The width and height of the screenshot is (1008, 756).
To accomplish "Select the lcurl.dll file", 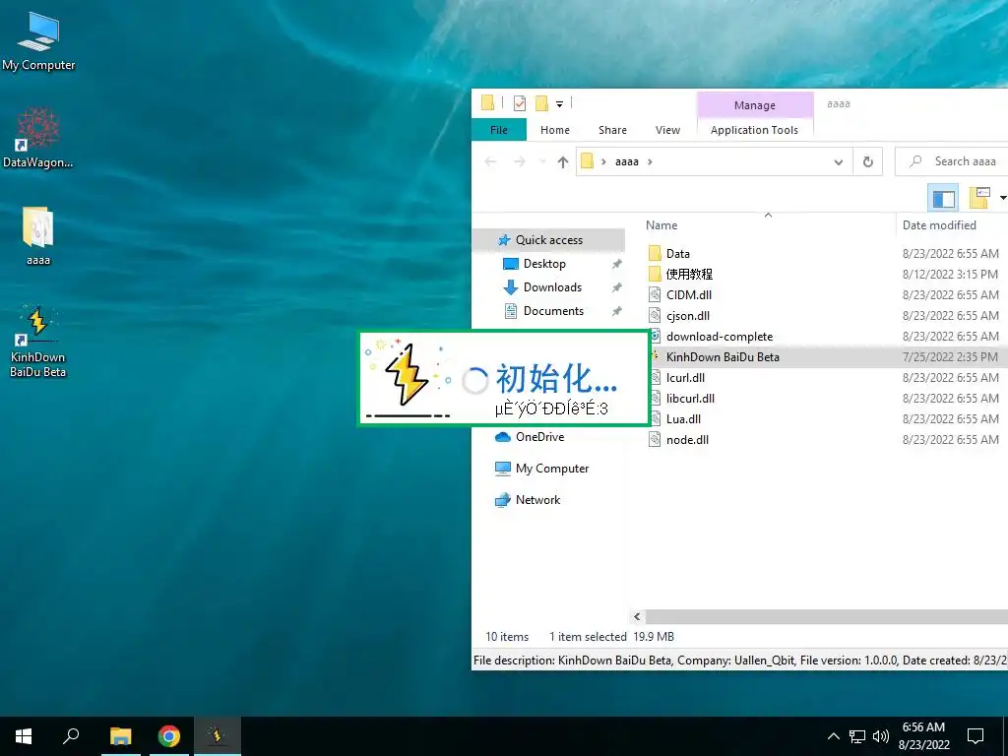I will click(685, 377).
